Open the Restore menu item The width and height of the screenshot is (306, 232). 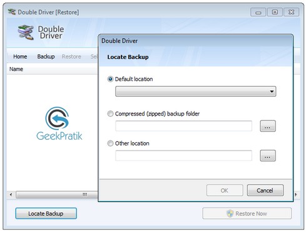tap(71, 56)
